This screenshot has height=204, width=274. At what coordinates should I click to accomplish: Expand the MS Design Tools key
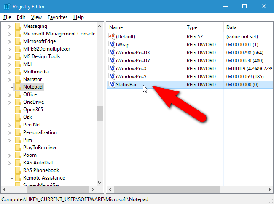pos(9,57)
